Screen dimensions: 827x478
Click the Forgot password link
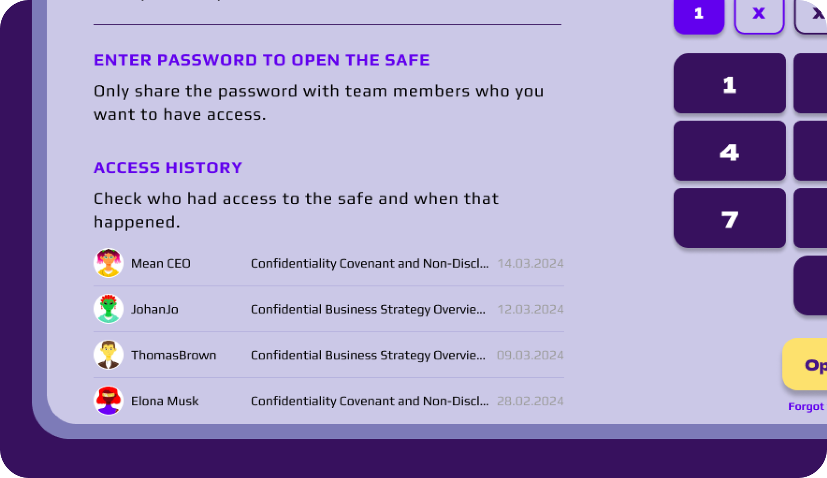pos(807,407)
